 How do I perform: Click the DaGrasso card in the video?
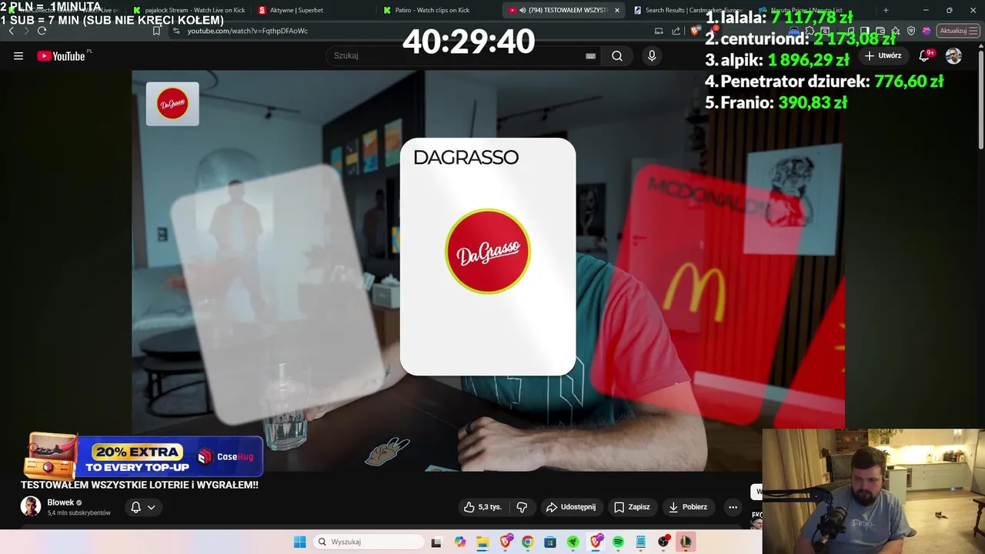[x=488, y=256]
